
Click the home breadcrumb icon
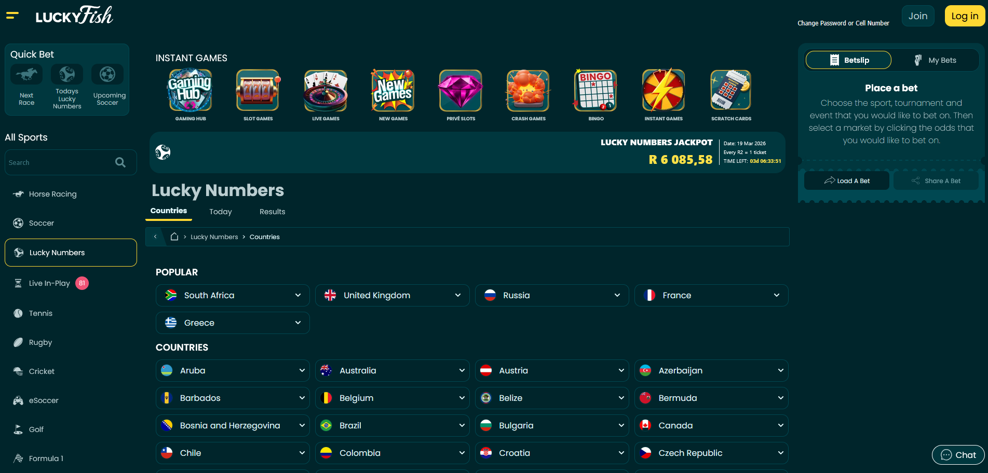click(x=174, y=237)
